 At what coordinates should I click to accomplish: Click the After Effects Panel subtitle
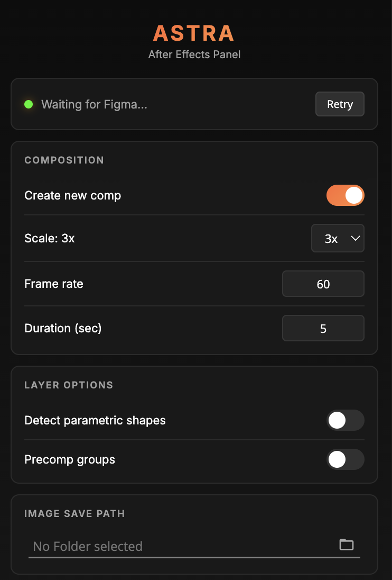click(x=194, y=55)
